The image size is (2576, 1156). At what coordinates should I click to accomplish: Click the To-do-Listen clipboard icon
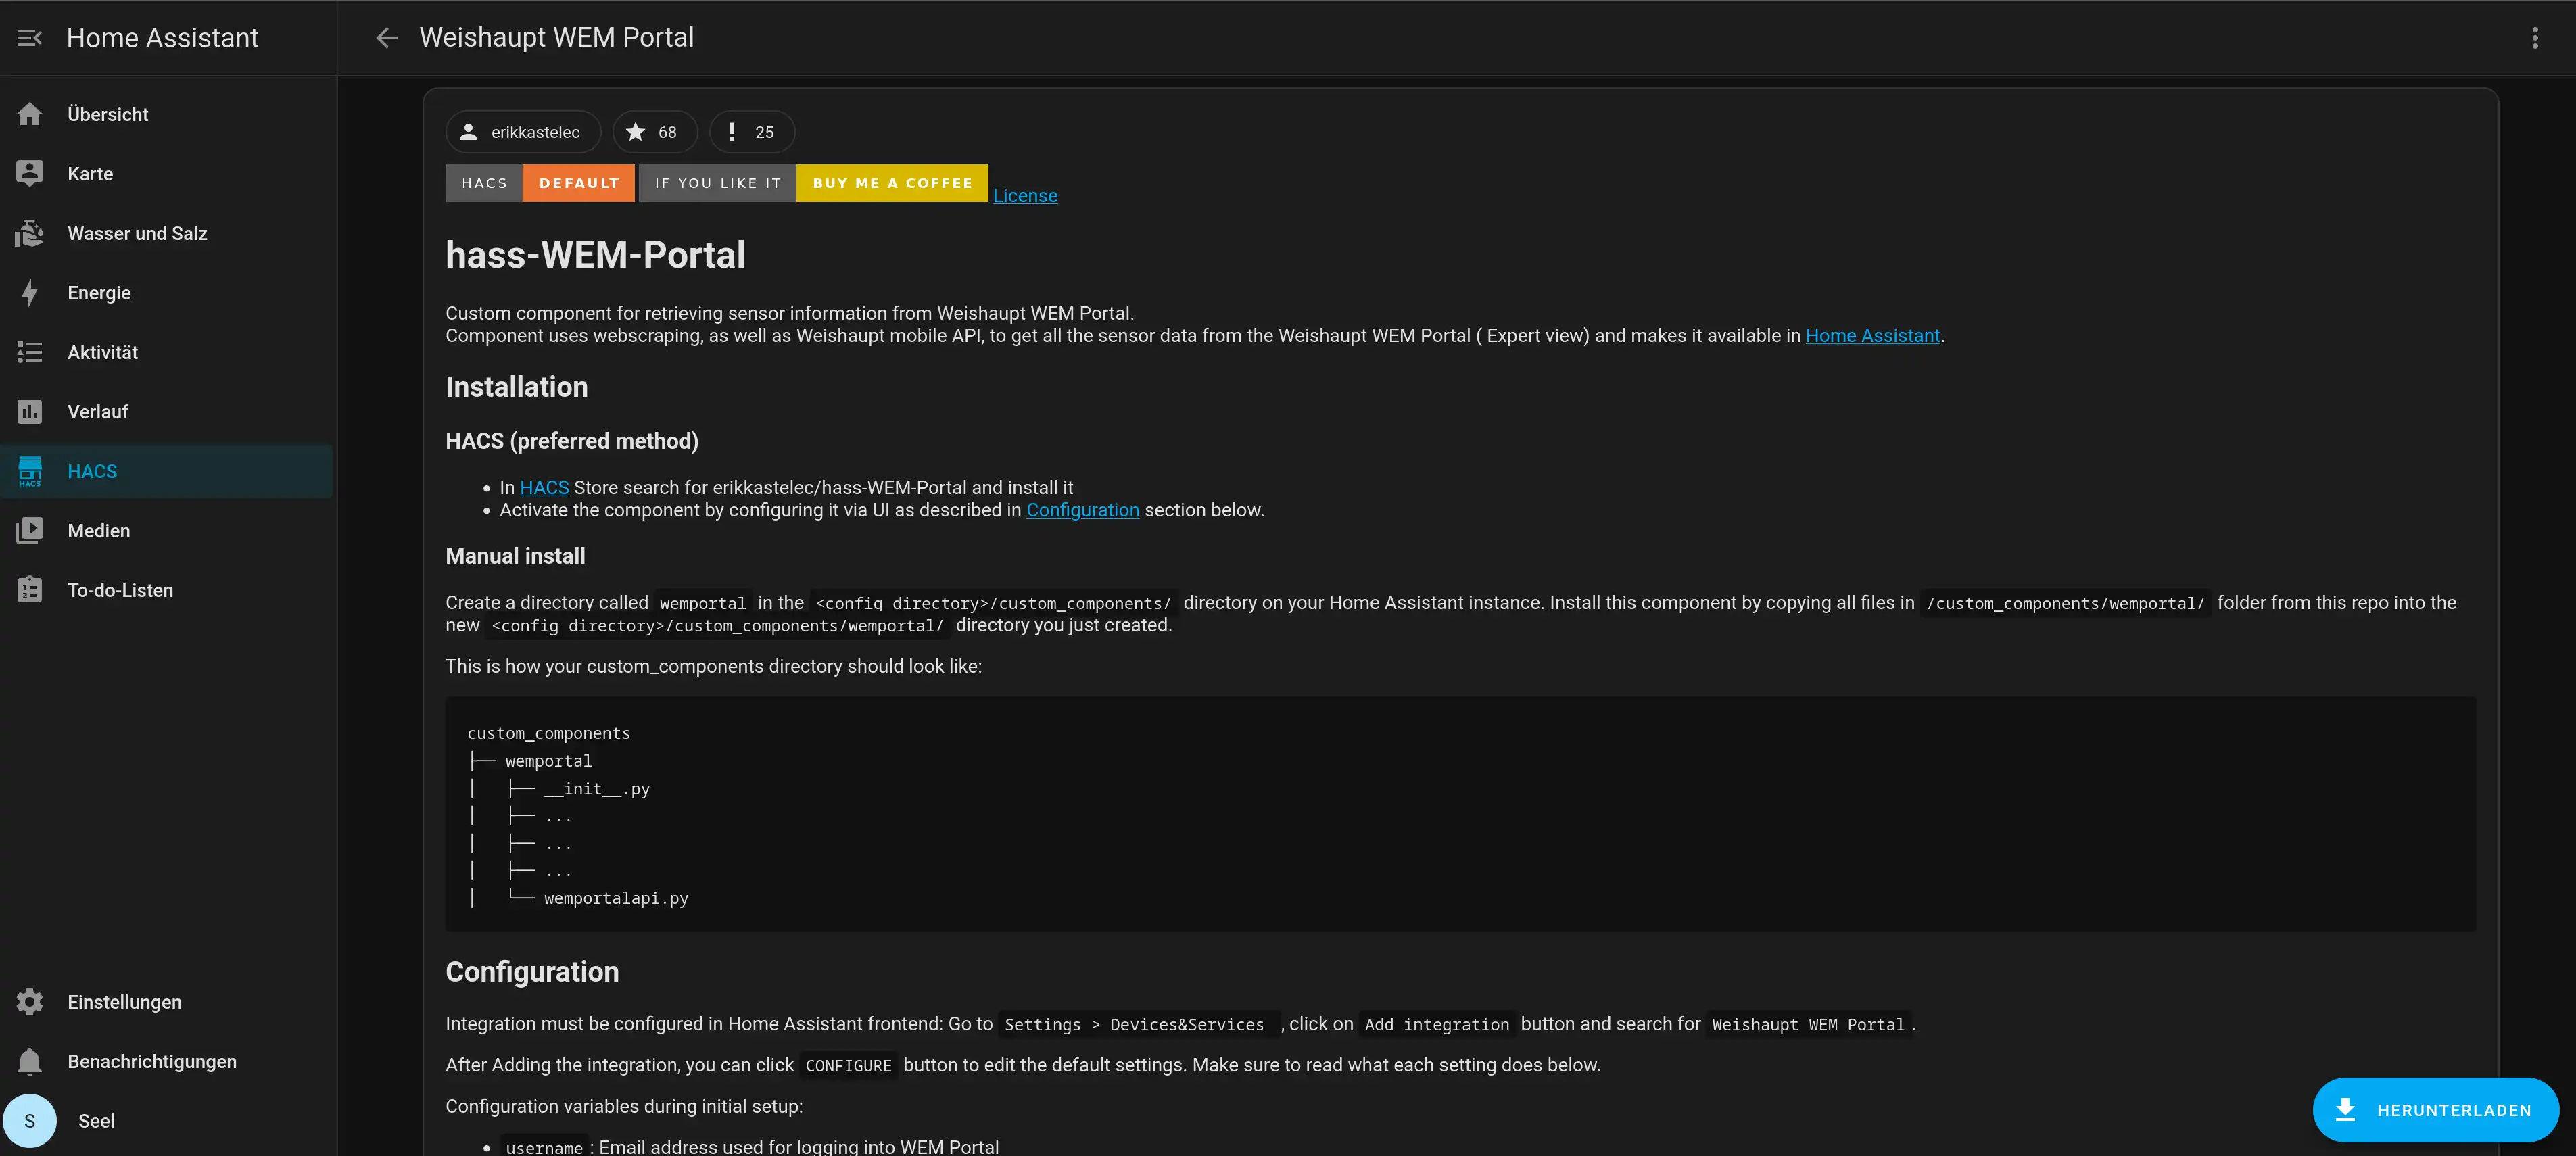click(x=30, y=590)
